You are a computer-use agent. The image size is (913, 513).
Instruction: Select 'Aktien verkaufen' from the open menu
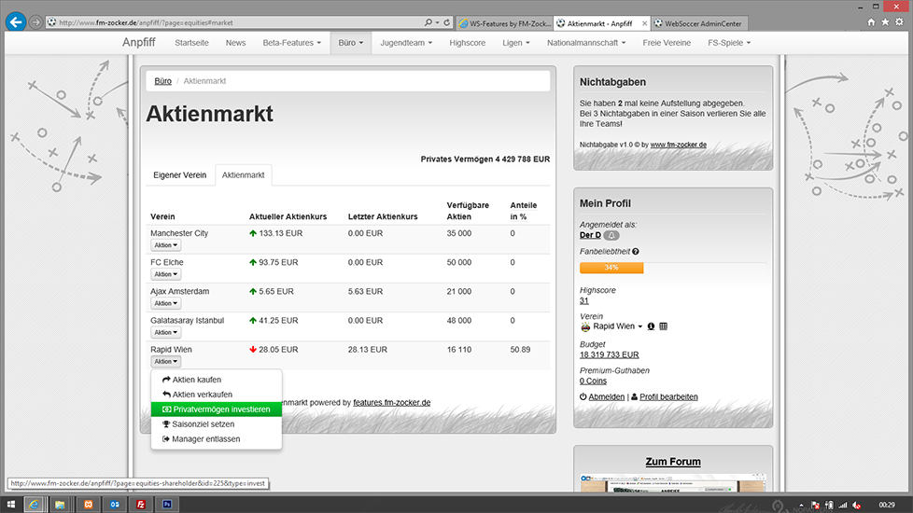(202, 395)
